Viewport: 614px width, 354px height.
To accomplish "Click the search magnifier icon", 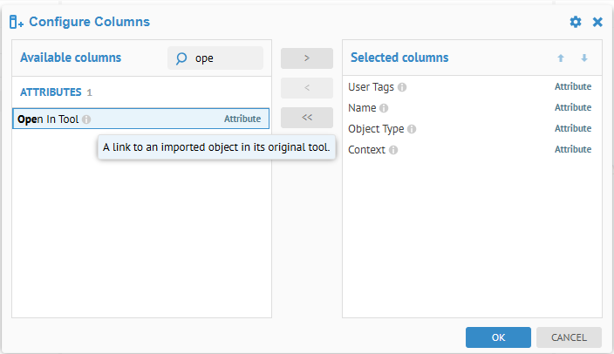I will pyautogui.click(x=181, y=58).
